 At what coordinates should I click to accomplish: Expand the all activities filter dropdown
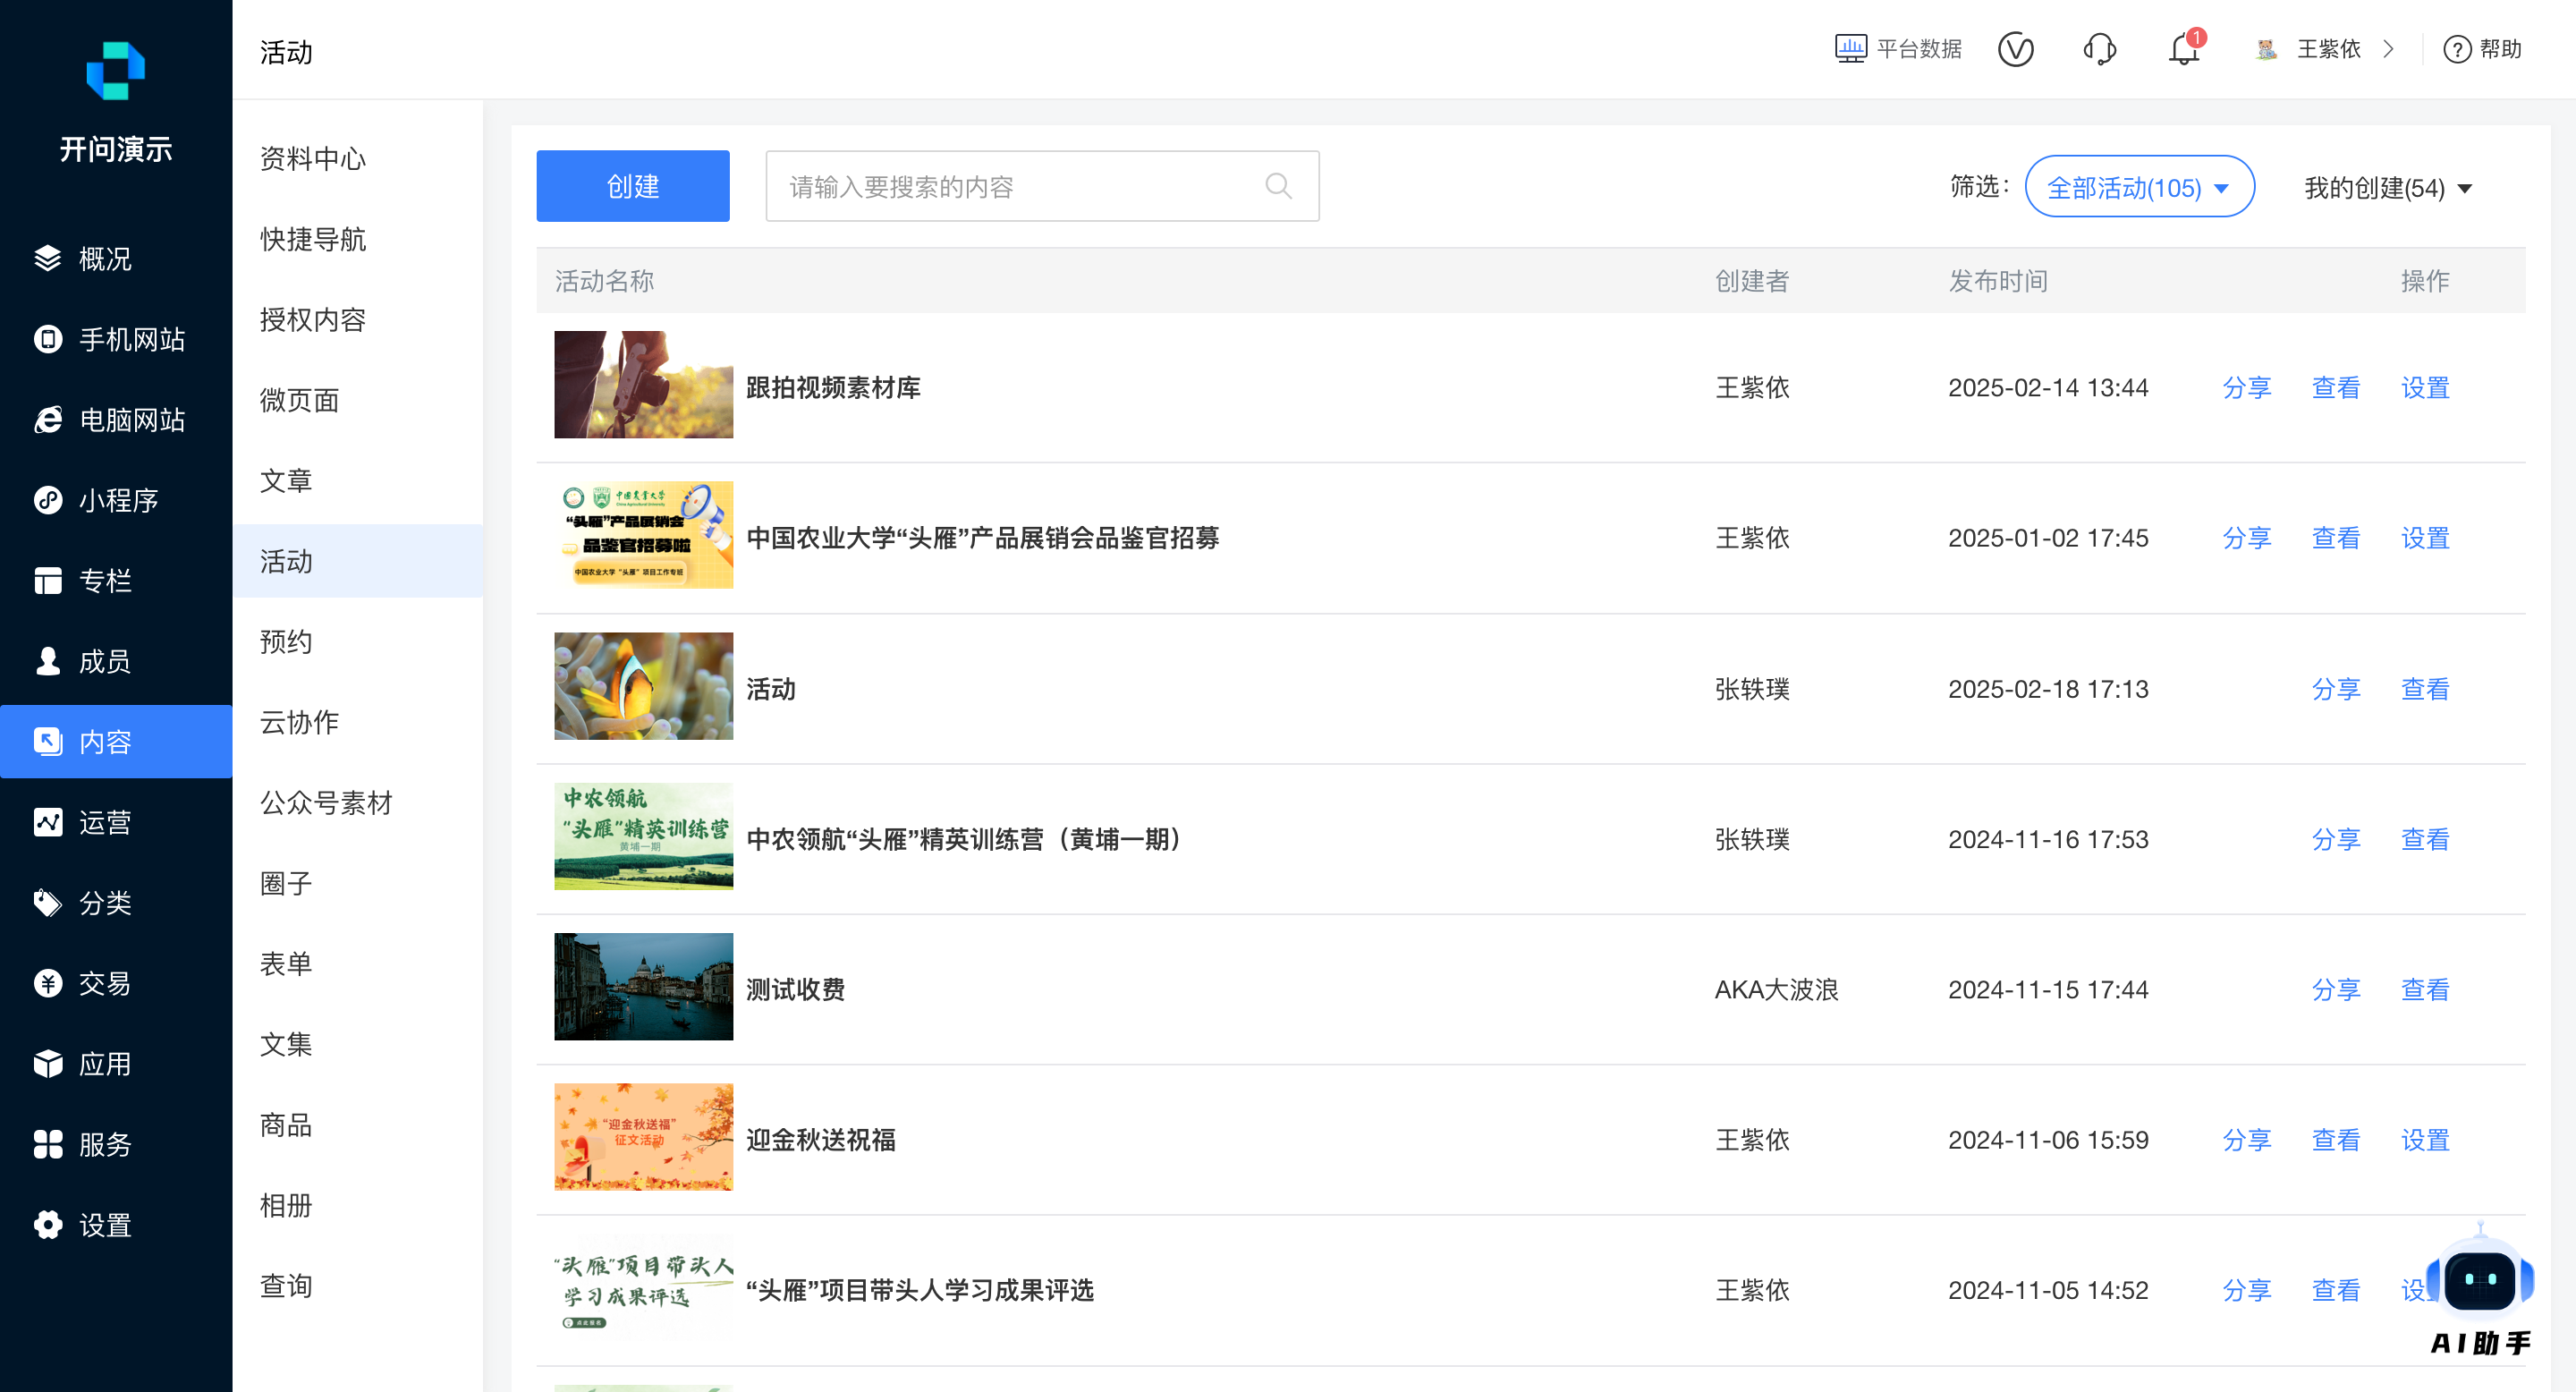pyautogui.click(x=2139, y=187)
